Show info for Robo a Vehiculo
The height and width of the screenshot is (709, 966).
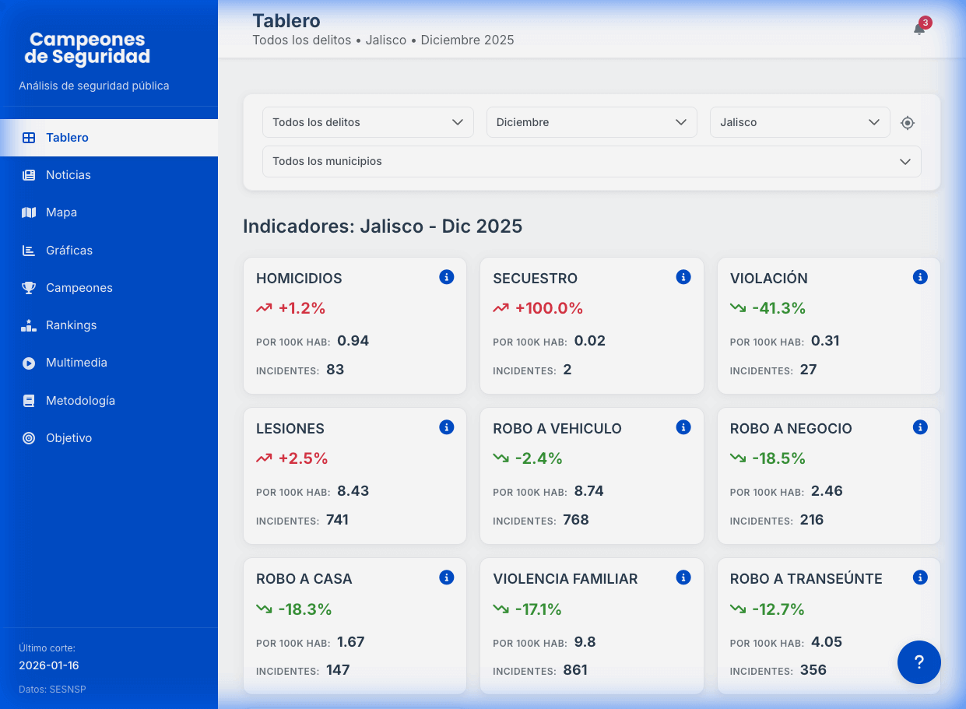[683, 427]
